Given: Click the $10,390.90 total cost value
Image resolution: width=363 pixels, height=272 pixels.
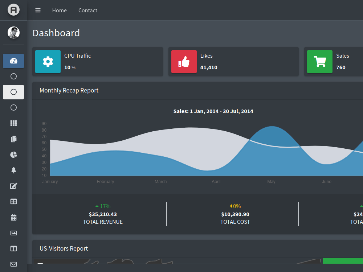Looking at the screenshot, I should (x=235, y=214).
